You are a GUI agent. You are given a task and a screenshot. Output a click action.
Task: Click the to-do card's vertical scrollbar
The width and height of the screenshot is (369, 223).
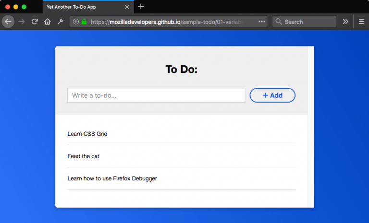(x=311, y=127)
